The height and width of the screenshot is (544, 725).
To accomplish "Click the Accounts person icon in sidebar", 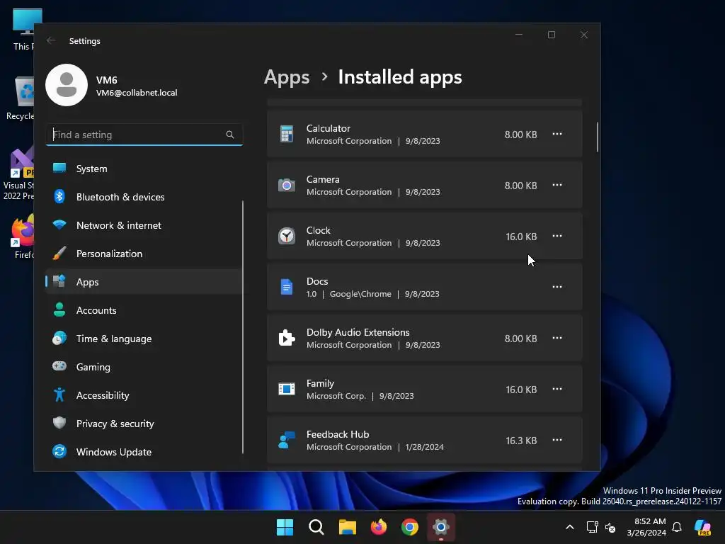I will (59, 310).
